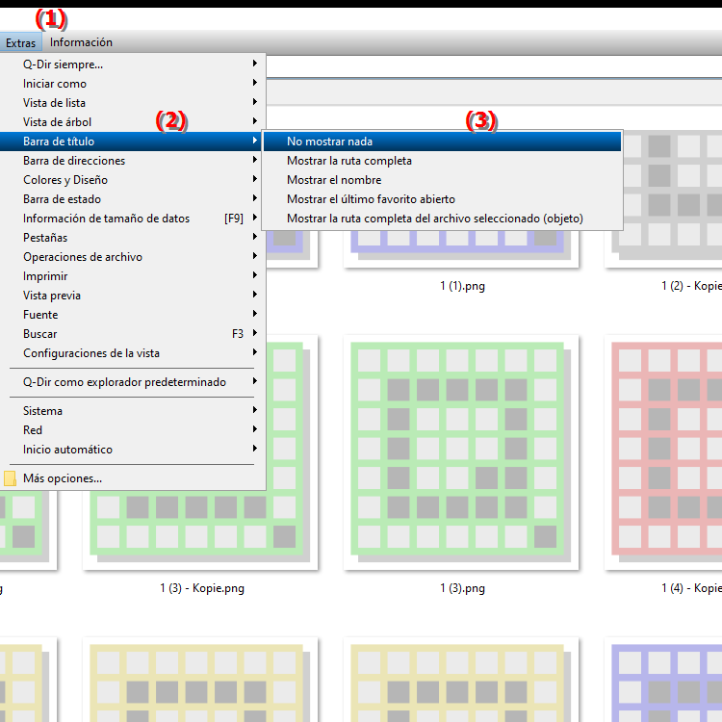This screenshot has height=722, width=722.
Task: Open the Pestañas submenu
Action: click(x=133, y=238)
